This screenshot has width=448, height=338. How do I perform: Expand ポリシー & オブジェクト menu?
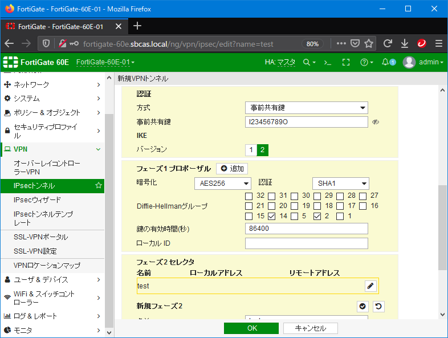[52, 112]
